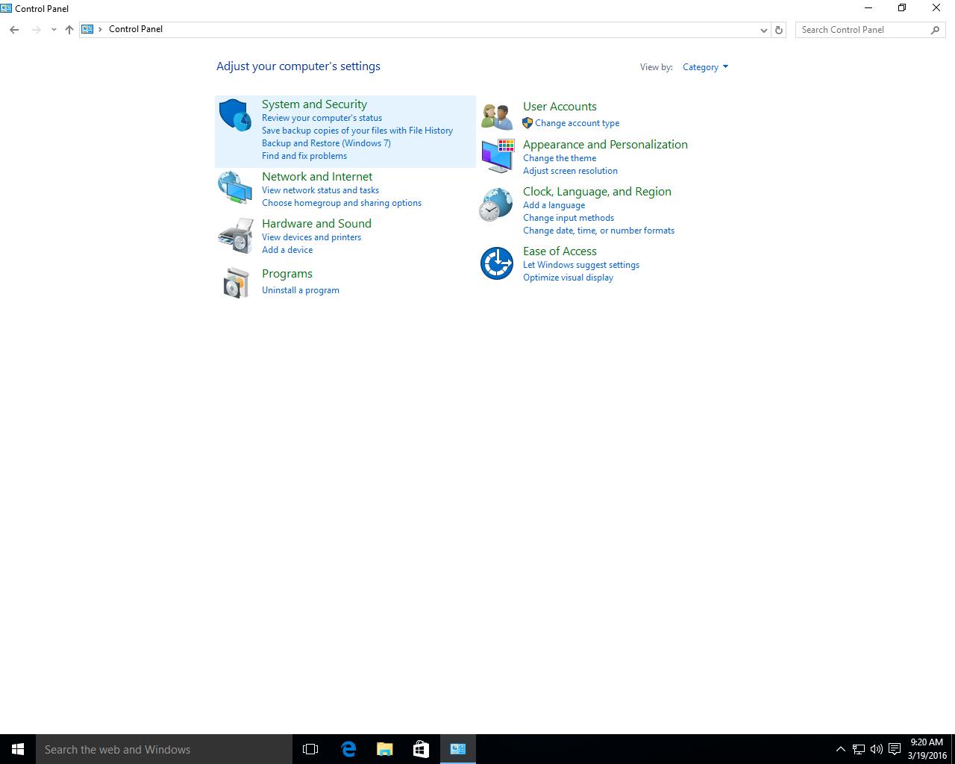Open the Store from the taskbar
This screenshot has height=764, width=955.
(421, 749)
